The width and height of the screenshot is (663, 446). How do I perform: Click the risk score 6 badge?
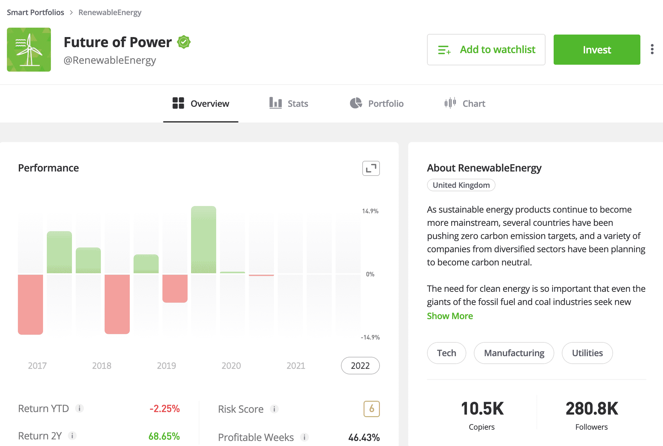pos(372,409)
